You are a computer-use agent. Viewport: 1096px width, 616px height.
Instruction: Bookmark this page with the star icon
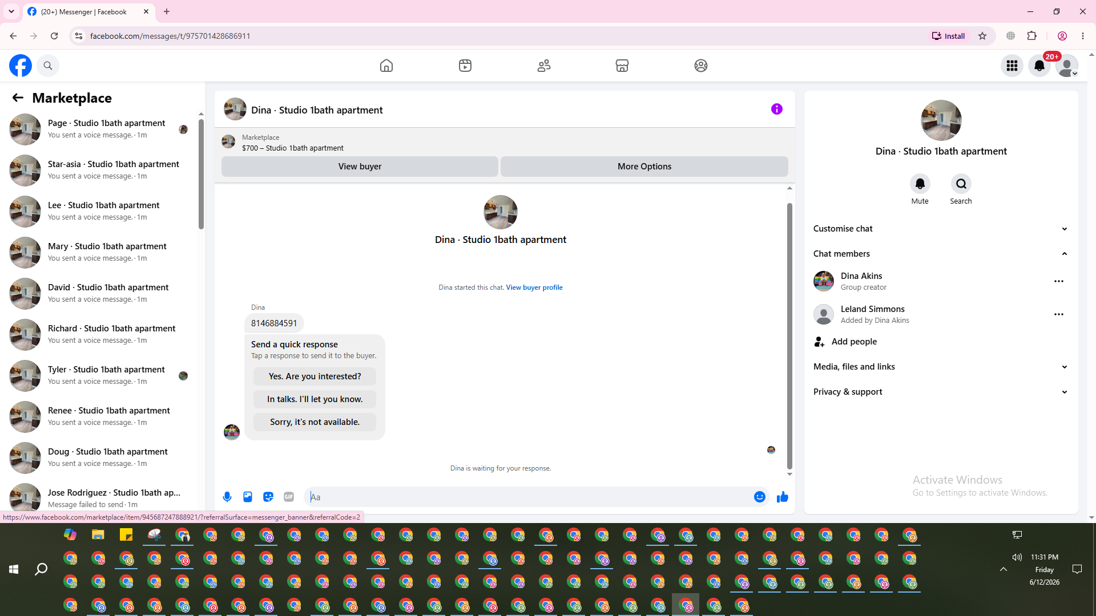pyautogui.click(x=982, y=36)
